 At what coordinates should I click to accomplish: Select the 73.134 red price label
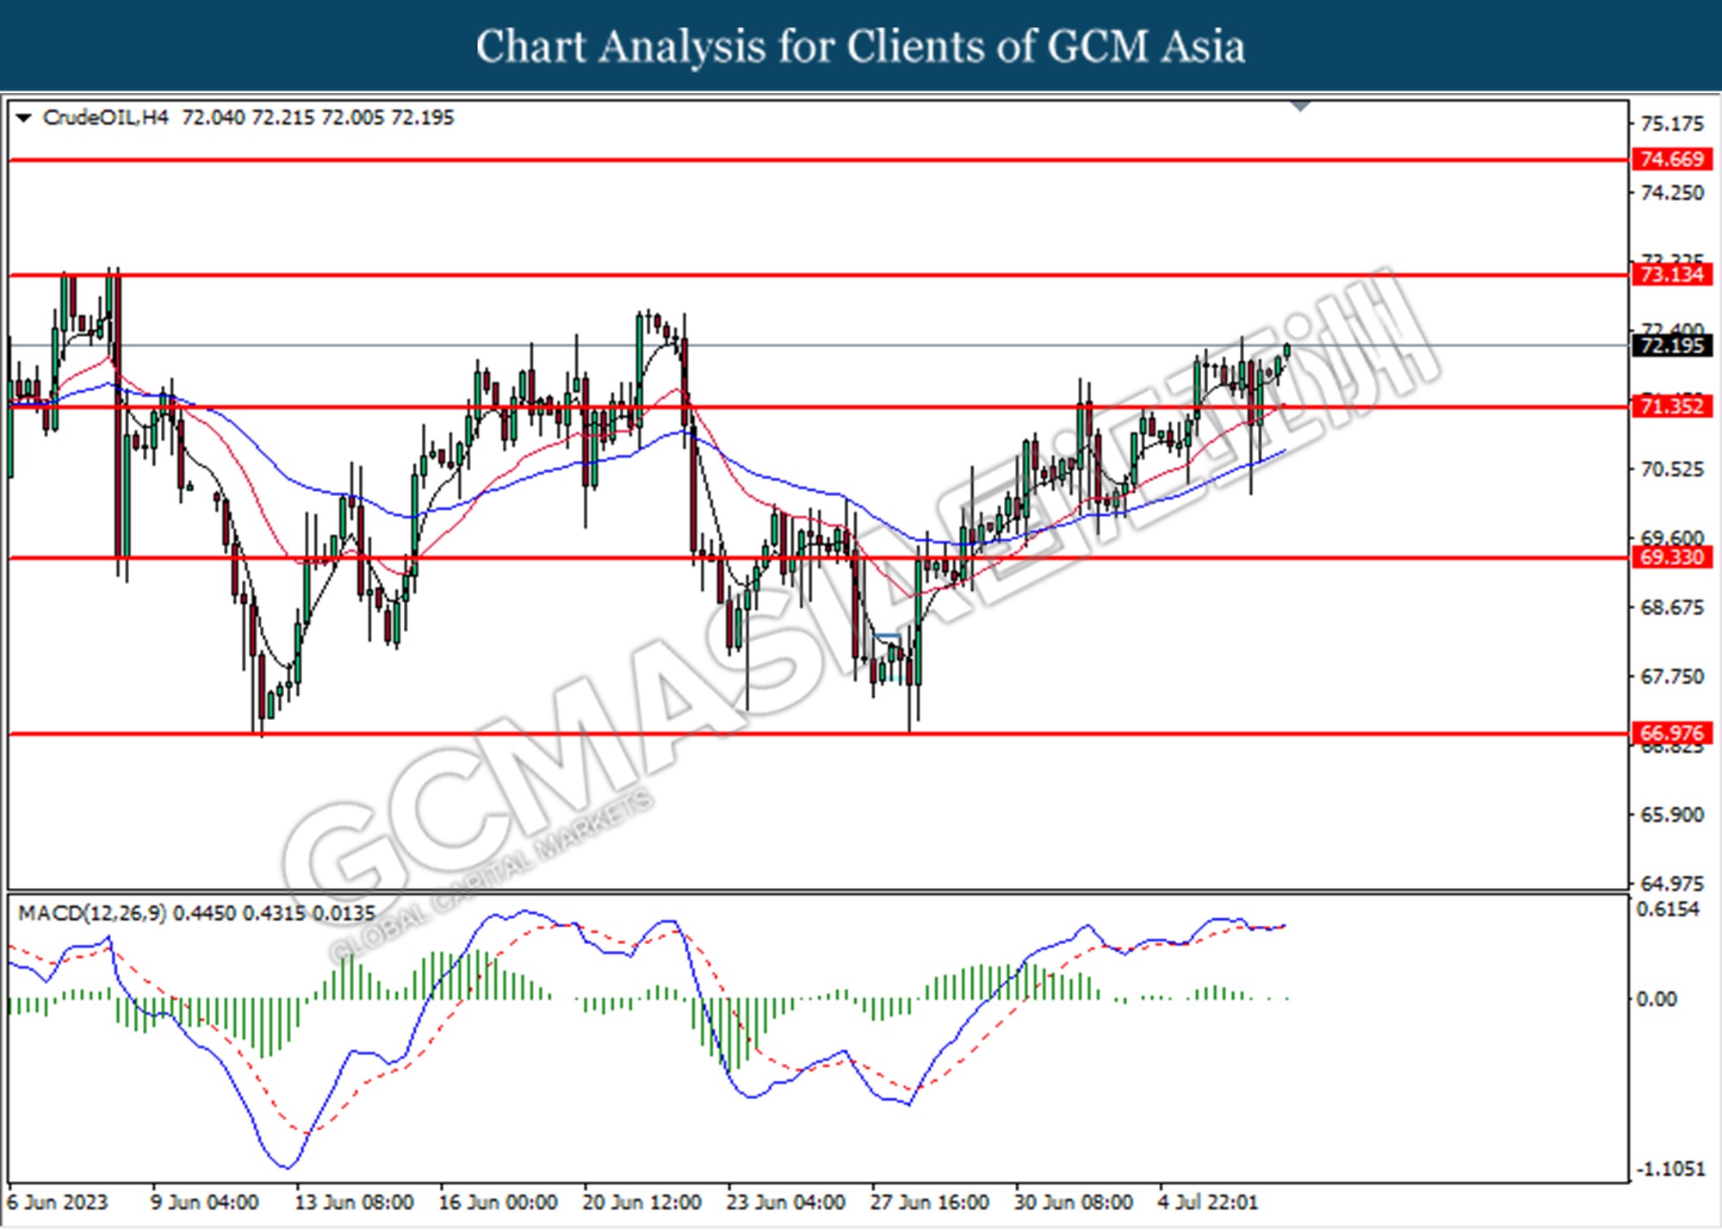point(1671,275)
